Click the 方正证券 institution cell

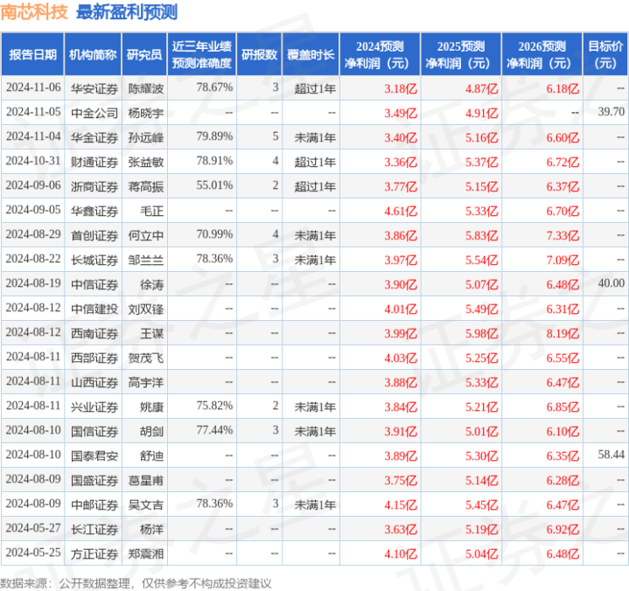[x=94, y=553]
